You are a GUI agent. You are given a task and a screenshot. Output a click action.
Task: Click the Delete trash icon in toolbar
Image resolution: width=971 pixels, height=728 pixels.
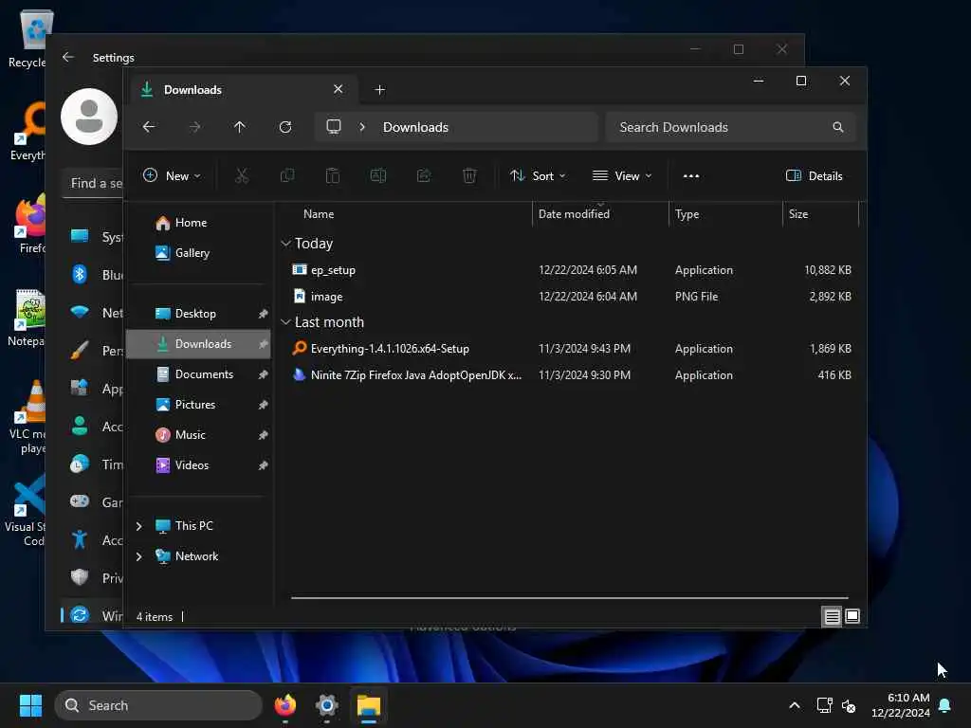coord(469,175)
